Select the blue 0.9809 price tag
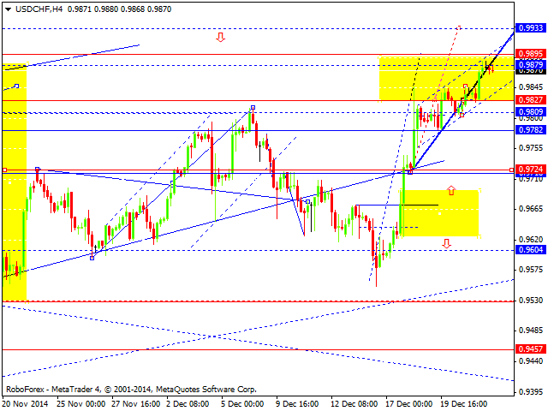The width and height of the screenshot is (548, 411). tap(530, 112)
